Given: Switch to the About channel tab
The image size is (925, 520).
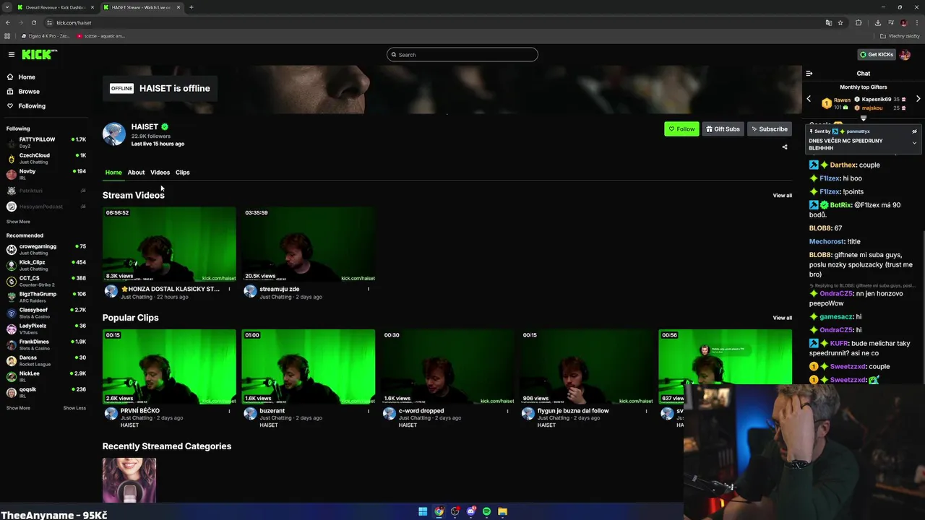Looking at the screenshot, I should tap(136, 173).
